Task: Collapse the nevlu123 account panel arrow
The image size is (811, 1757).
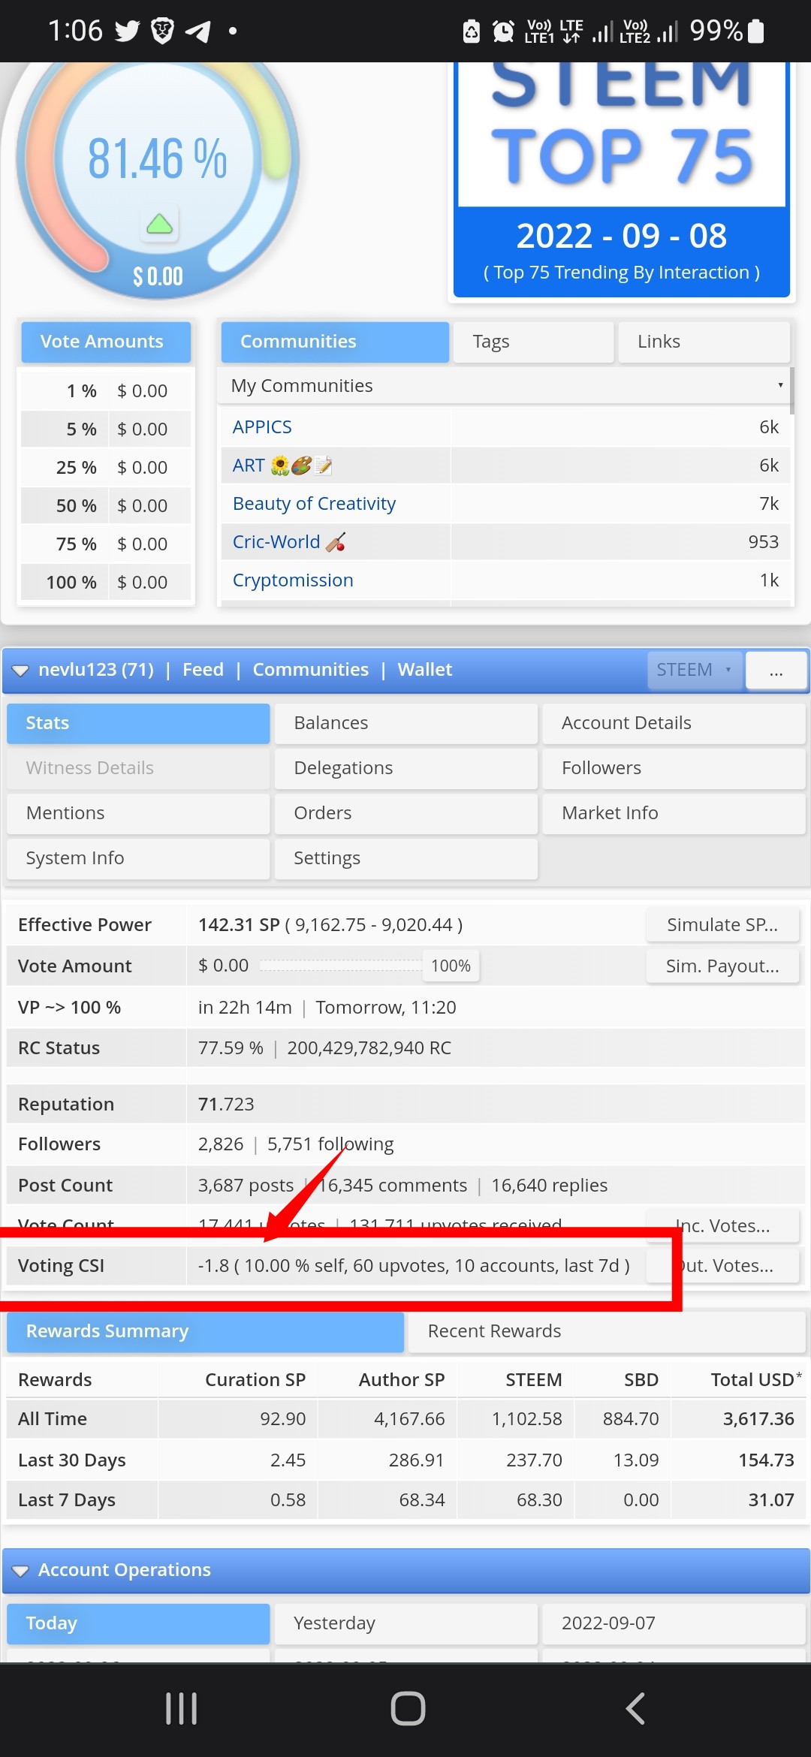Action: 20,670
